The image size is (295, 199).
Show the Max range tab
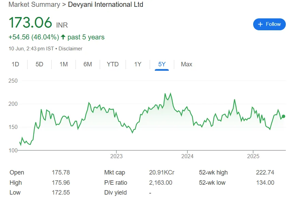(x=186, y=64)
